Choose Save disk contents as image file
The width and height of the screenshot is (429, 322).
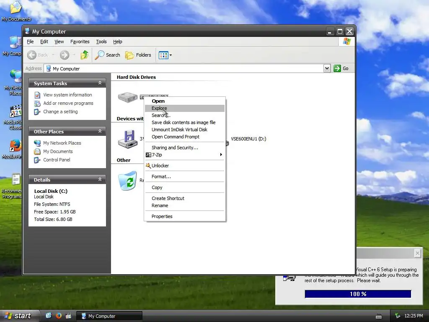tap(185, 122)
